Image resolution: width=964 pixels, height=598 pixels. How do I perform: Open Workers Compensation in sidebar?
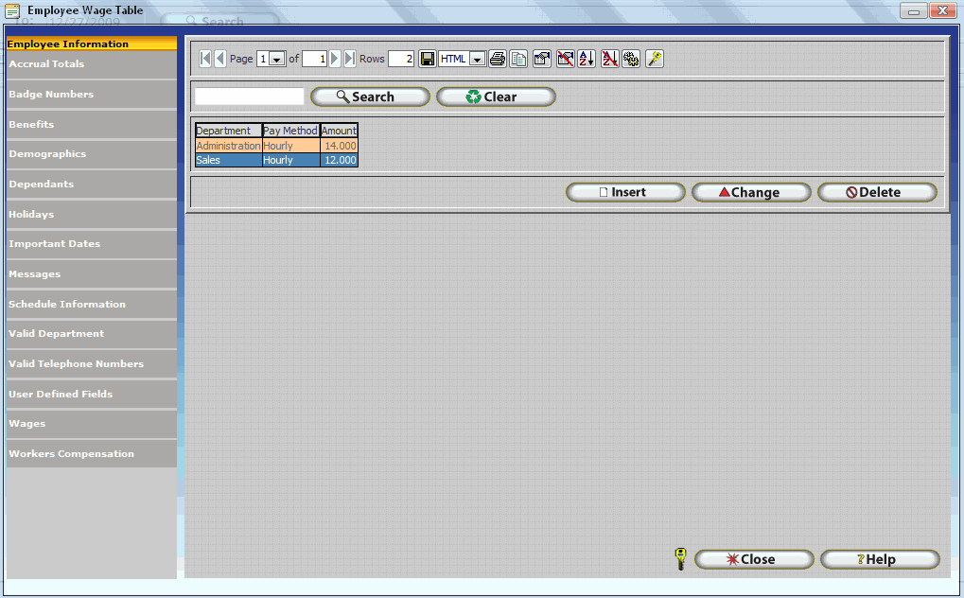(x=91, y=454)
